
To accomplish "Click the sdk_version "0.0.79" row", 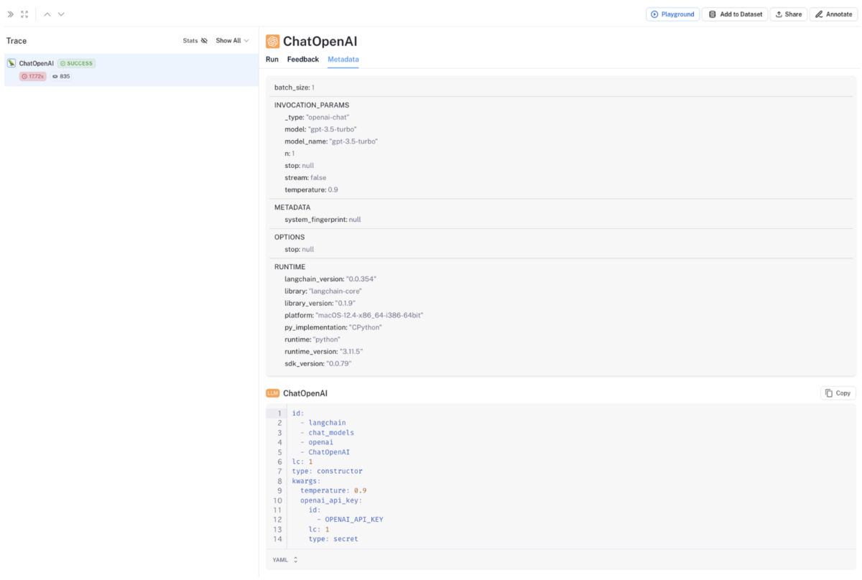I will coord(318,364).
